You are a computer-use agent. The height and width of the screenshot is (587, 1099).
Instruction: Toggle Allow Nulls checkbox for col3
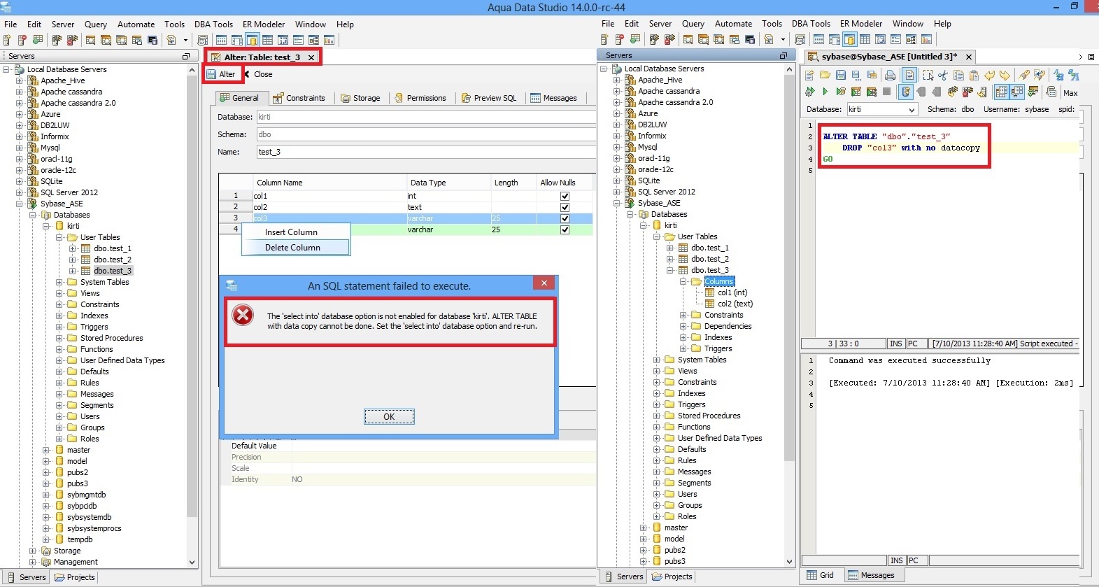click(x=565, y=218)
